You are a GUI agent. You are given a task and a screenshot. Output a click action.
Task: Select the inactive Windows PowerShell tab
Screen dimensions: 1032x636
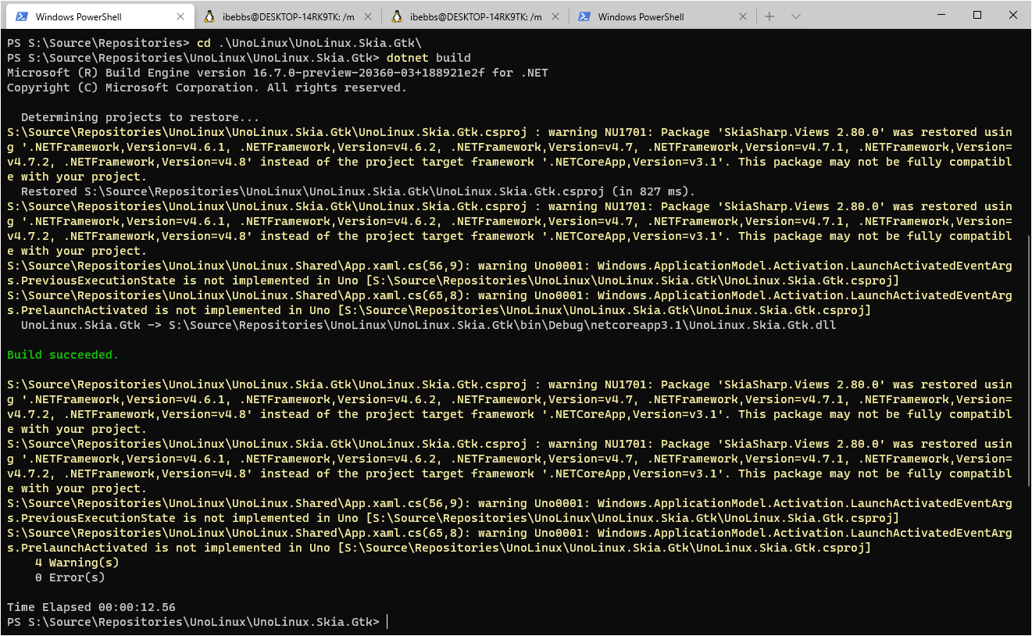pyautogui.click(x=662, y=16)
